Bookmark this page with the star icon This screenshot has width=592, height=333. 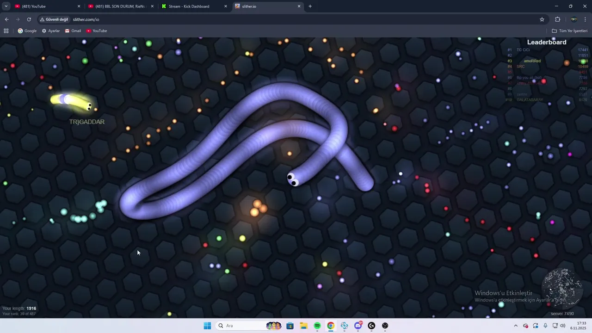[x=542, y=19]
